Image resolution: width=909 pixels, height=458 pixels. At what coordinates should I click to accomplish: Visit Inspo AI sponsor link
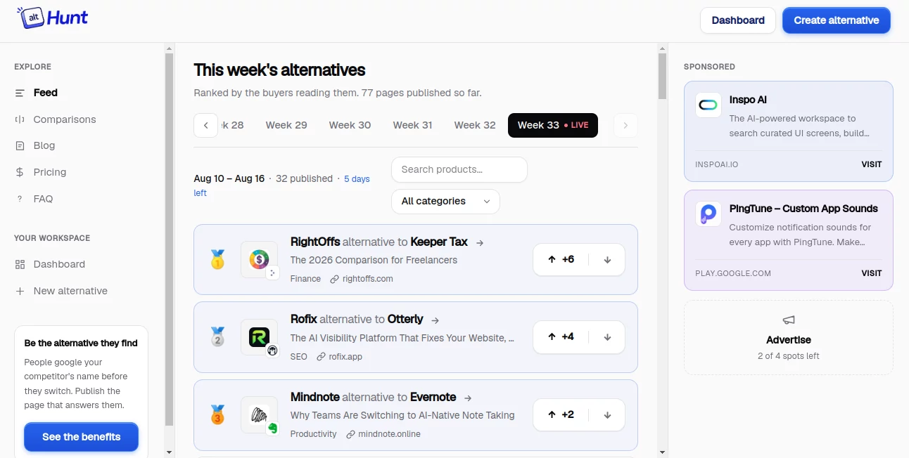[871, 164]
